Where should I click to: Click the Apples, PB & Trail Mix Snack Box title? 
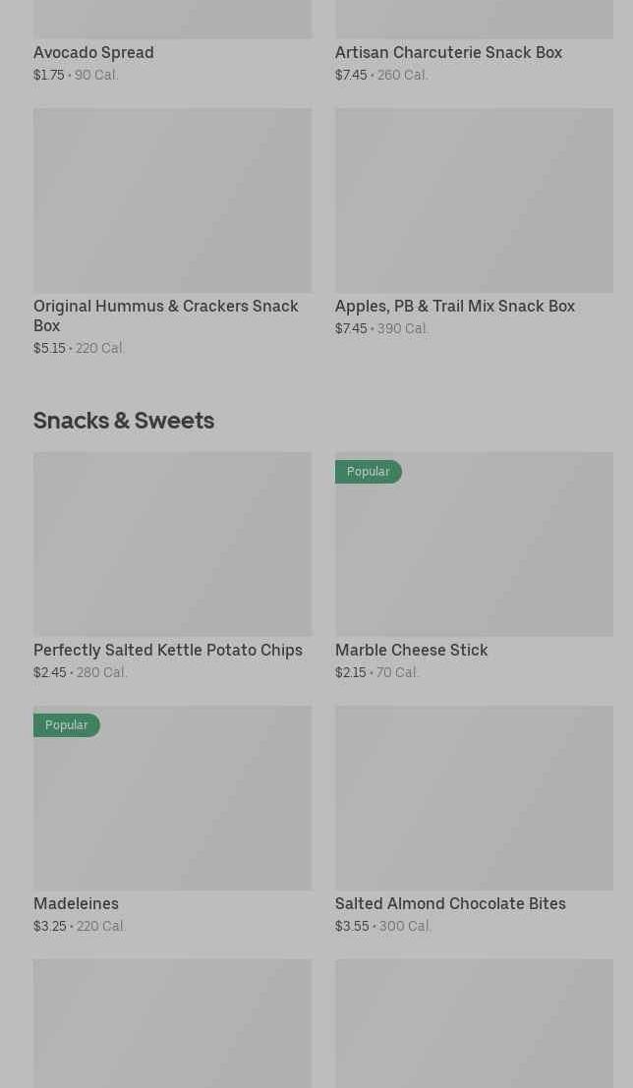pos(454,306)
